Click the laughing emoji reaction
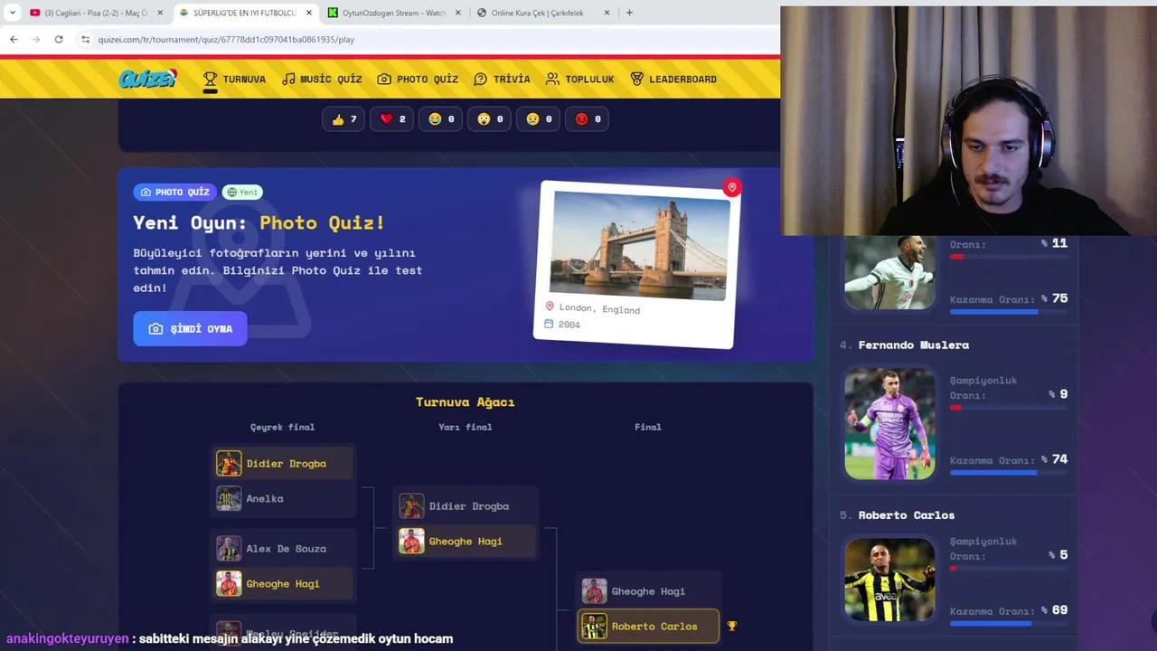Screen dimensions: 1157x651 (441, 118)
